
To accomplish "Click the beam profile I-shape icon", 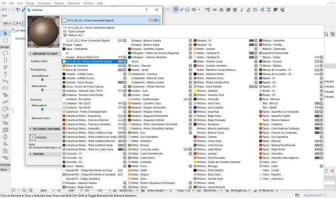I will point(268,10).
